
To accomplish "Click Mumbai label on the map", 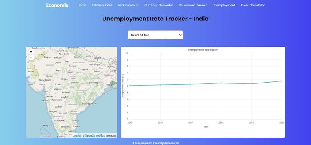I will point(46,101).
